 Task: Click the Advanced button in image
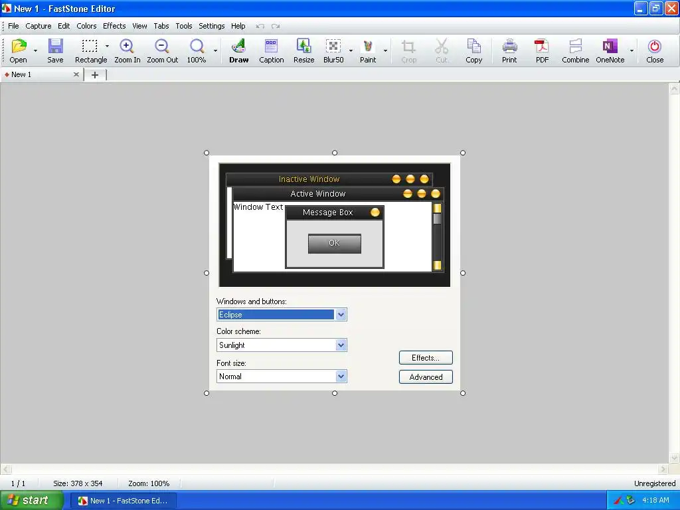pyautogui.click(x=426, y=377)
